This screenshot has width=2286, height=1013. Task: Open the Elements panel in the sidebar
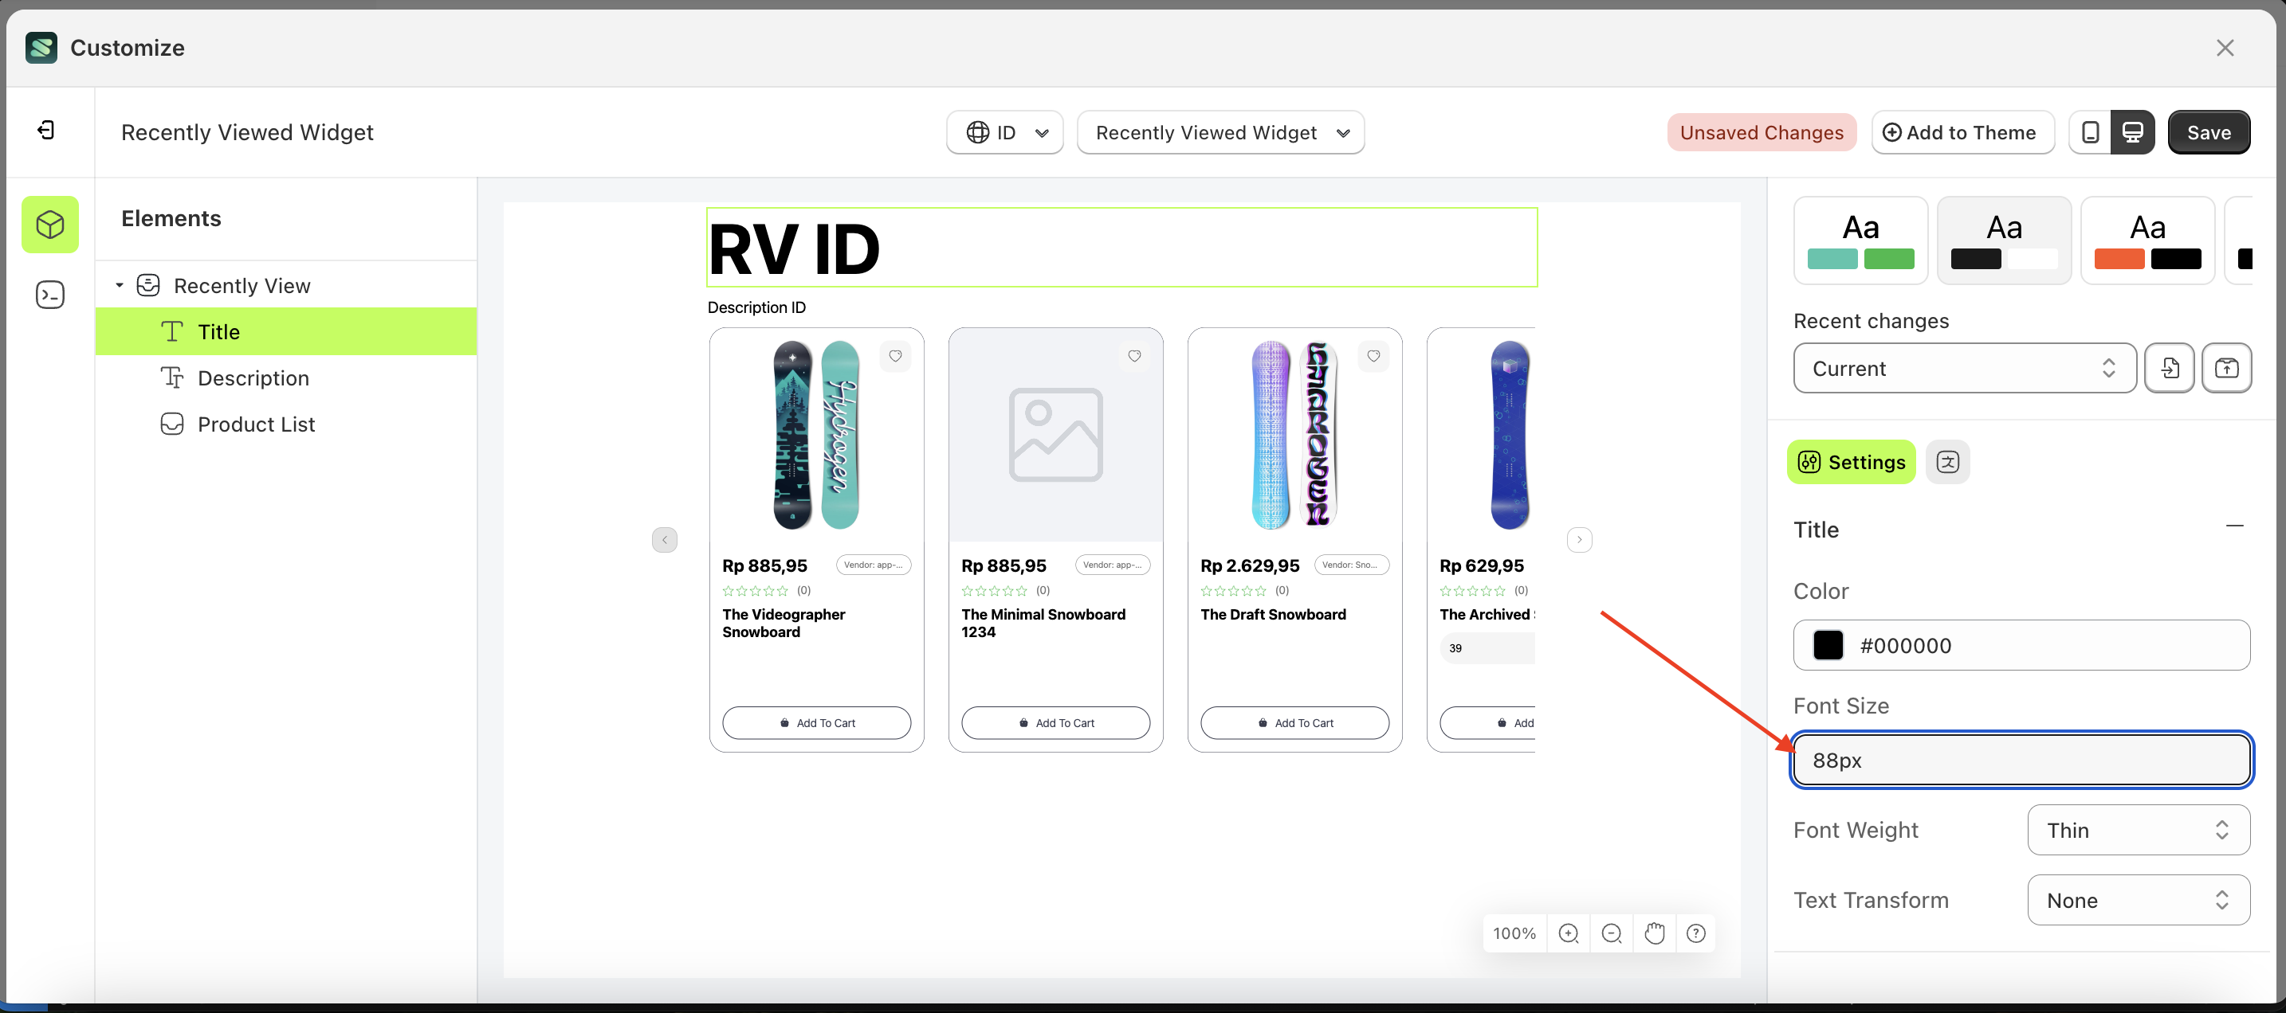[x=49, y=225]
